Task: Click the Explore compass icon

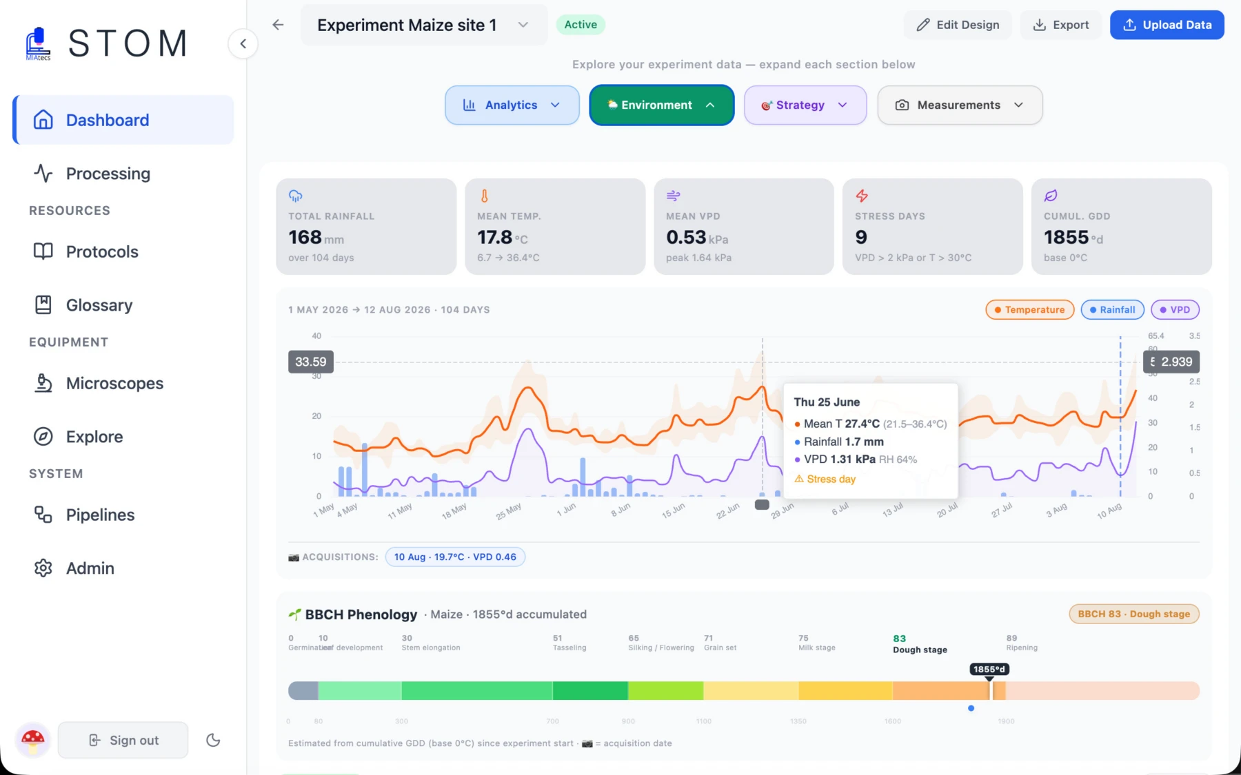Action: (x=43, y=436)
